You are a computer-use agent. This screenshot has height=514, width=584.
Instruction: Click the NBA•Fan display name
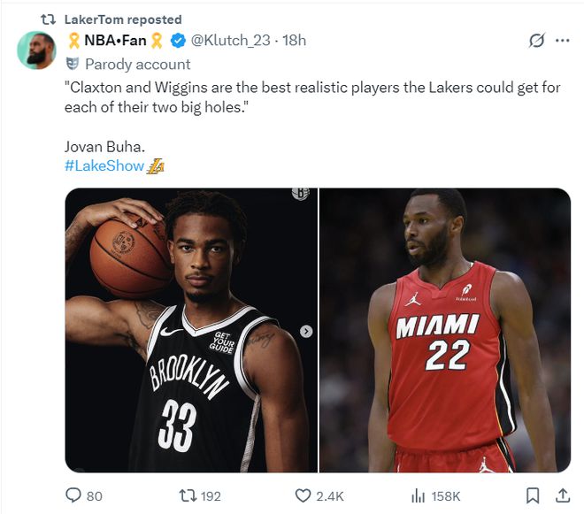coord(114,41)
